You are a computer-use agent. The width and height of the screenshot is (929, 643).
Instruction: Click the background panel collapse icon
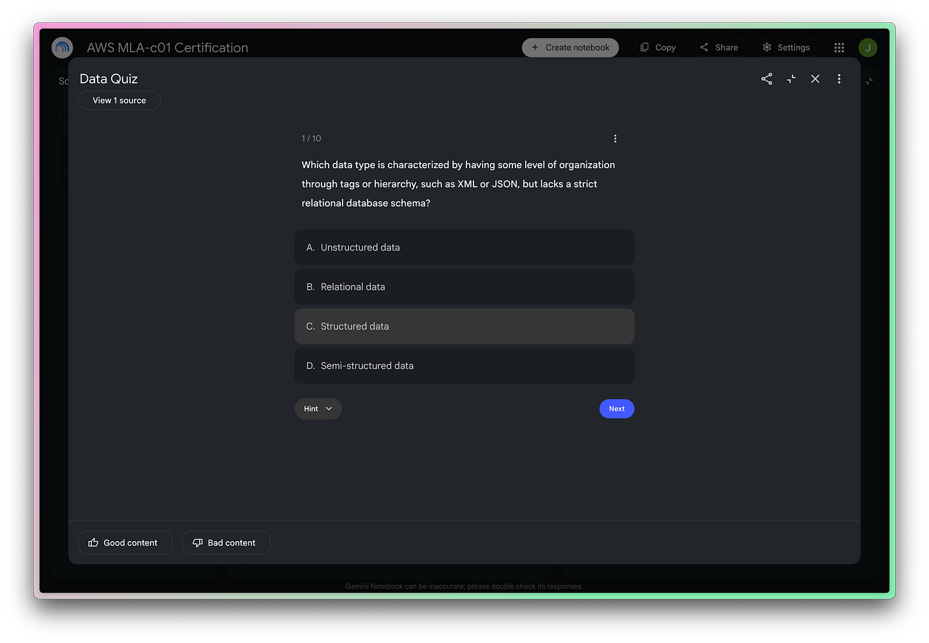pos(870,82)
